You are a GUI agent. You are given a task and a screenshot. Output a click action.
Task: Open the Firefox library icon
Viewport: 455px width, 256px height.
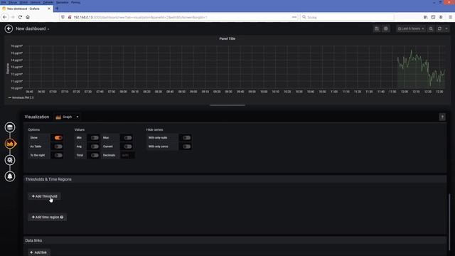[x=425, y=17]
